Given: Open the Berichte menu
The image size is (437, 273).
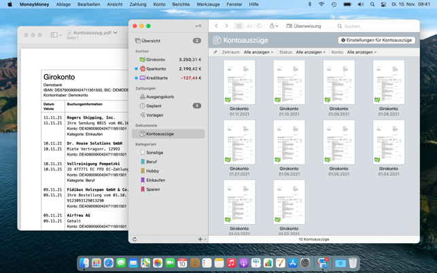Looking at the screenshot, I should [181, 4].
